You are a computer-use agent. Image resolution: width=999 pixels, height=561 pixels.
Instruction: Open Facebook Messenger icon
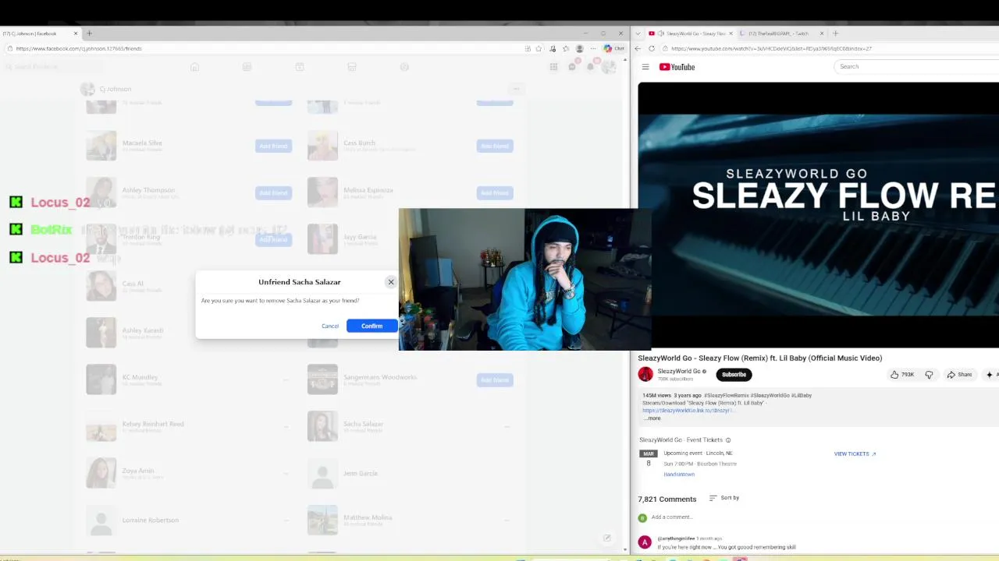coord(572,67)
